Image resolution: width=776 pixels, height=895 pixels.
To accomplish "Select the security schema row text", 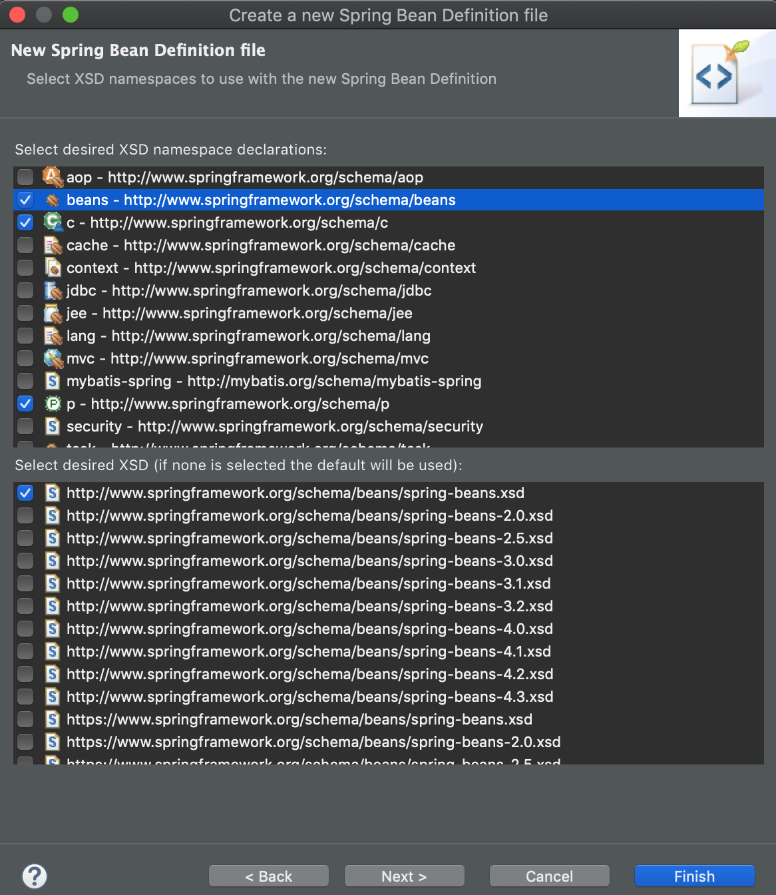I will point(275,426).
